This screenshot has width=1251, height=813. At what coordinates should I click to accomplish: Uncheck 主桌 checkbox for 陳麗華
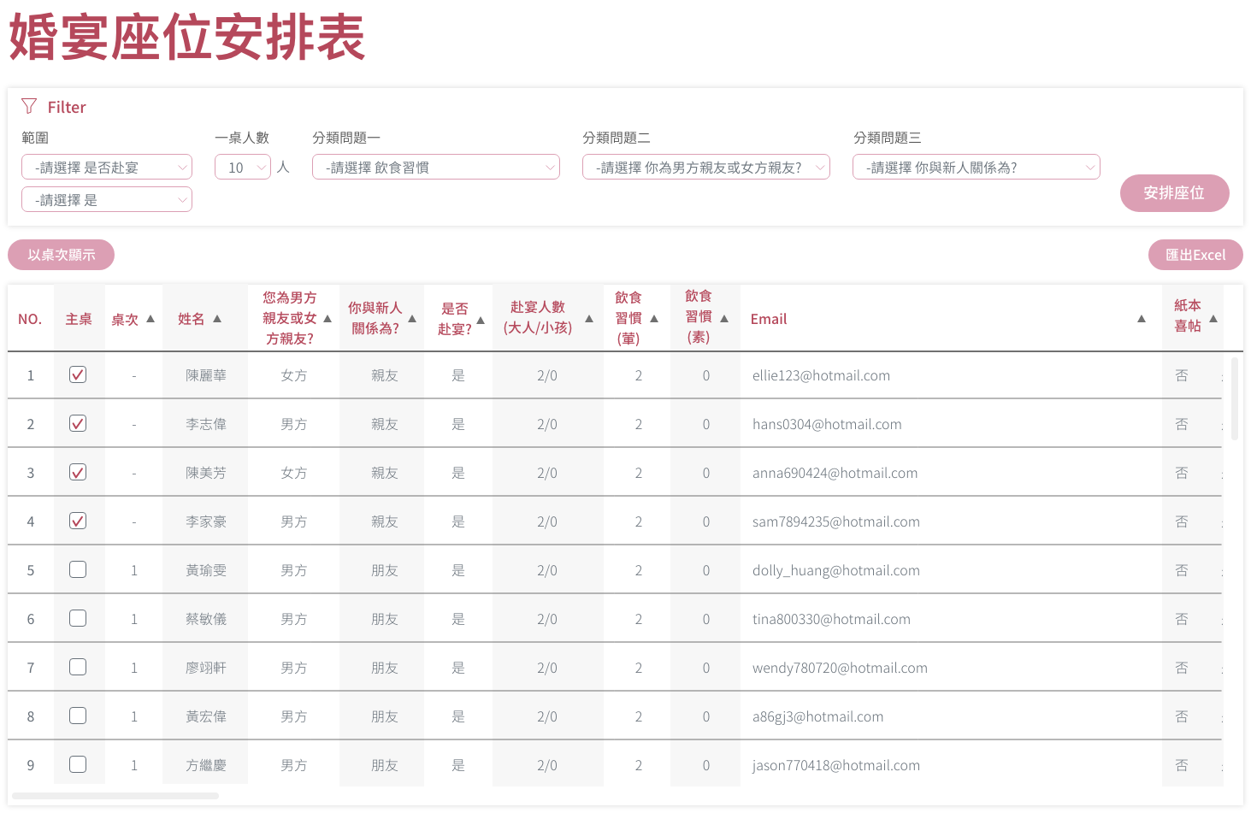[x=78, y=374]
